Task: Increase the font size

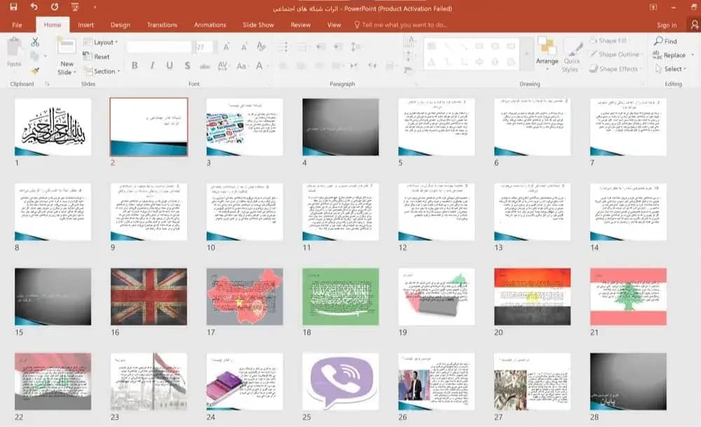Action: tap(226, 46)
